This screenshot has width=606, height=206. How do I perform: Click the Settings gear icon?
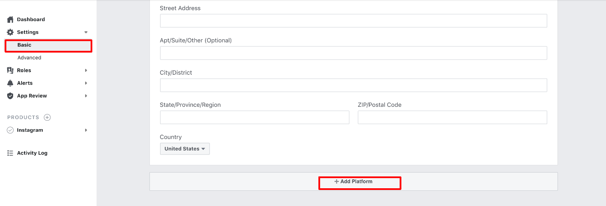pos(10,32)
